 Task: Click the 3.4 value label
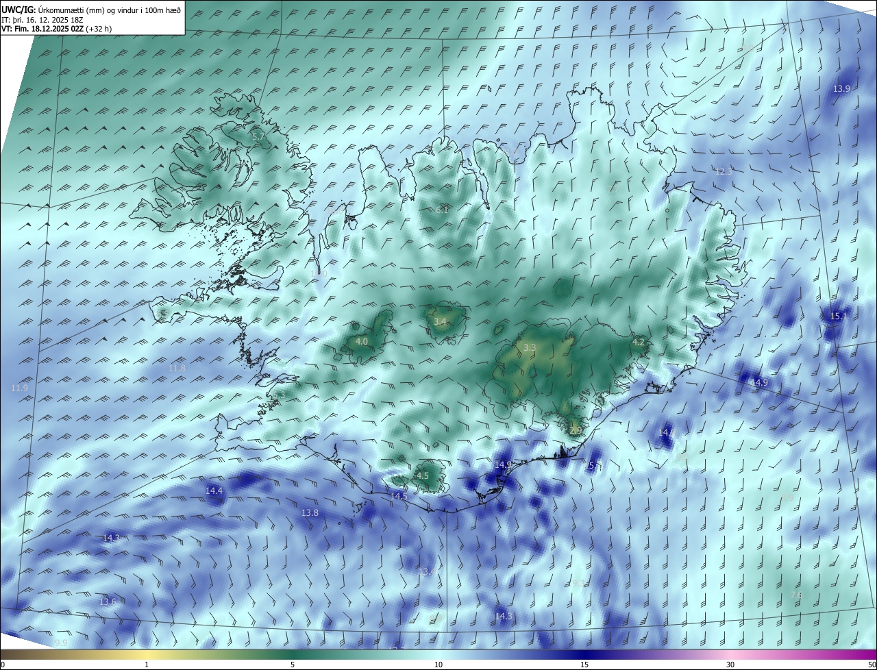441,322
